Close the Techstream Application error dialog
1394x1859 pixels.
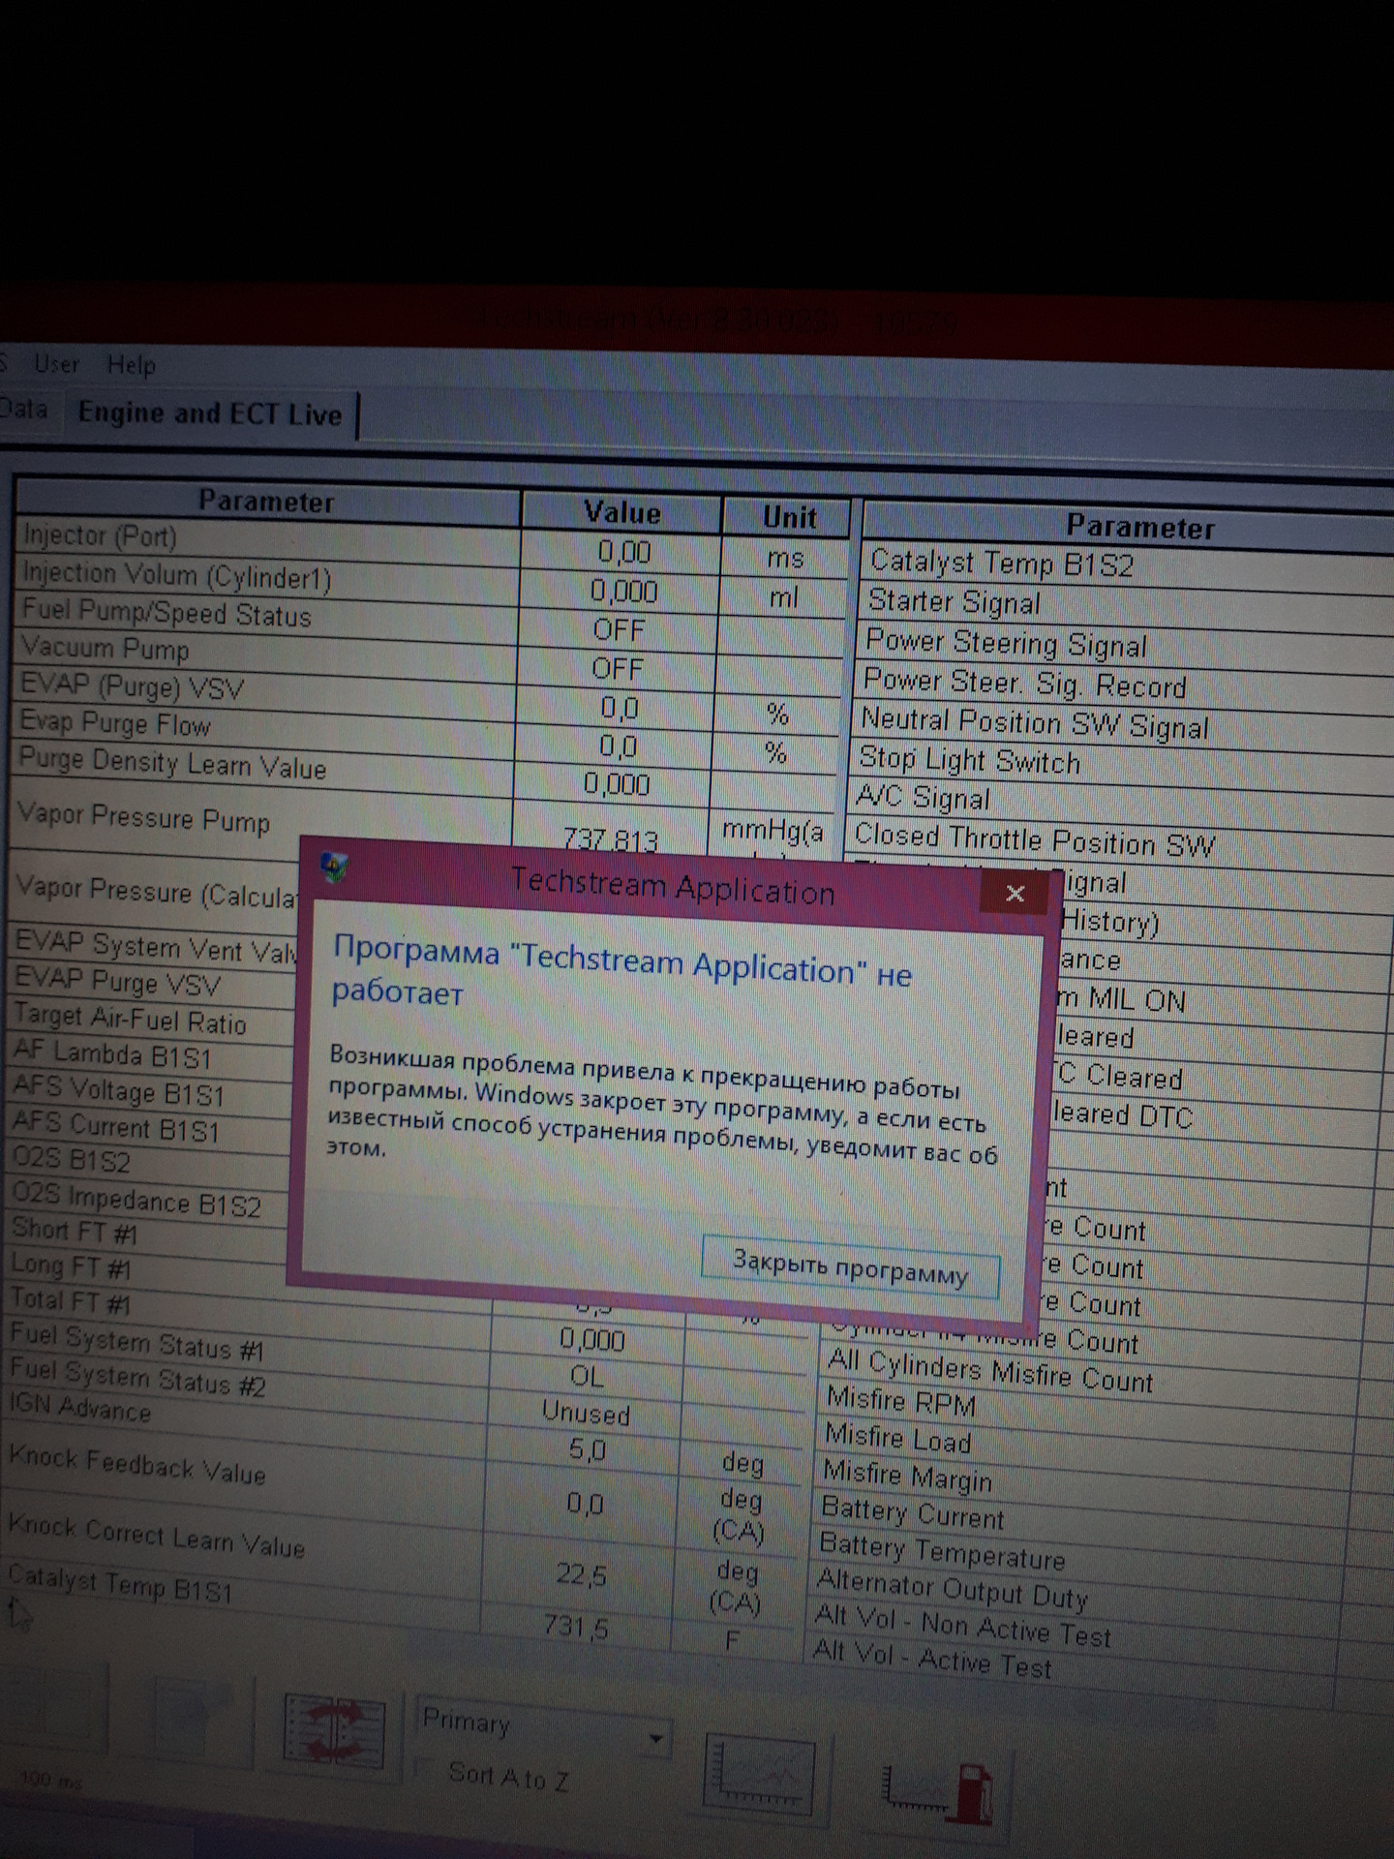tap(1014, 893)
